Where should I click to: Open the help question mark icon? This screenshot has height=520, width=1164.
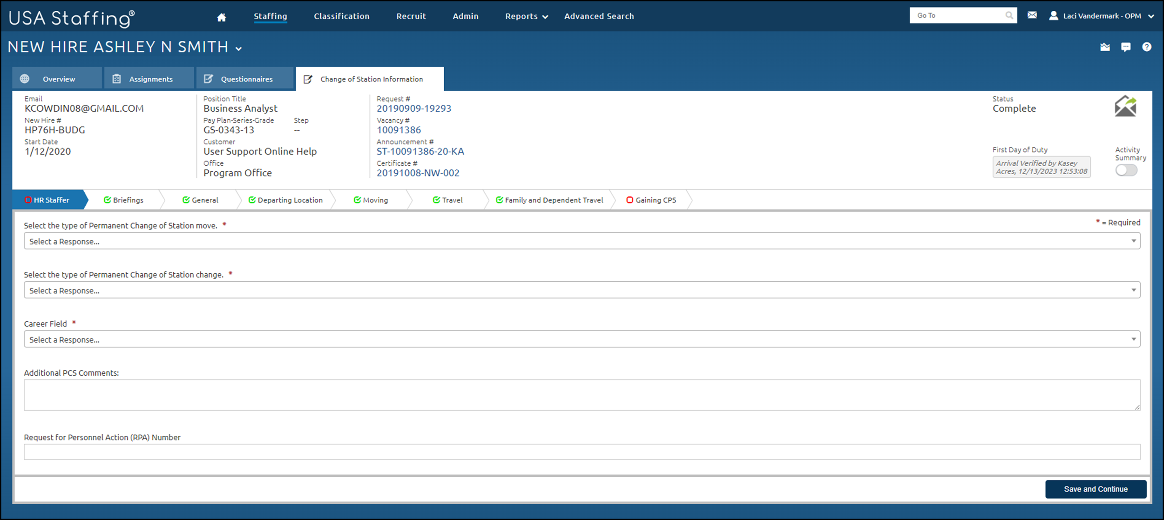click(x=1146, y=47)
